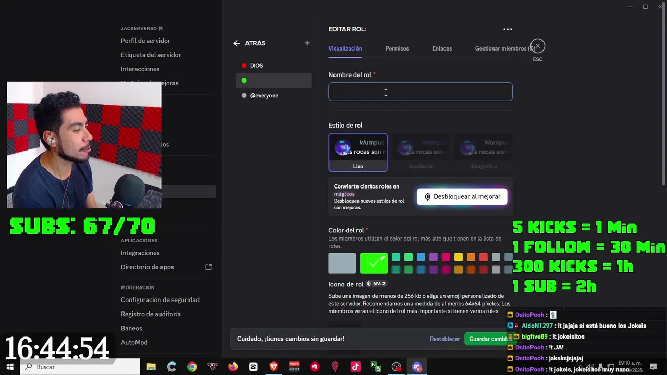
Task: Choose the Holográfico role style
Action: [483, 152]
